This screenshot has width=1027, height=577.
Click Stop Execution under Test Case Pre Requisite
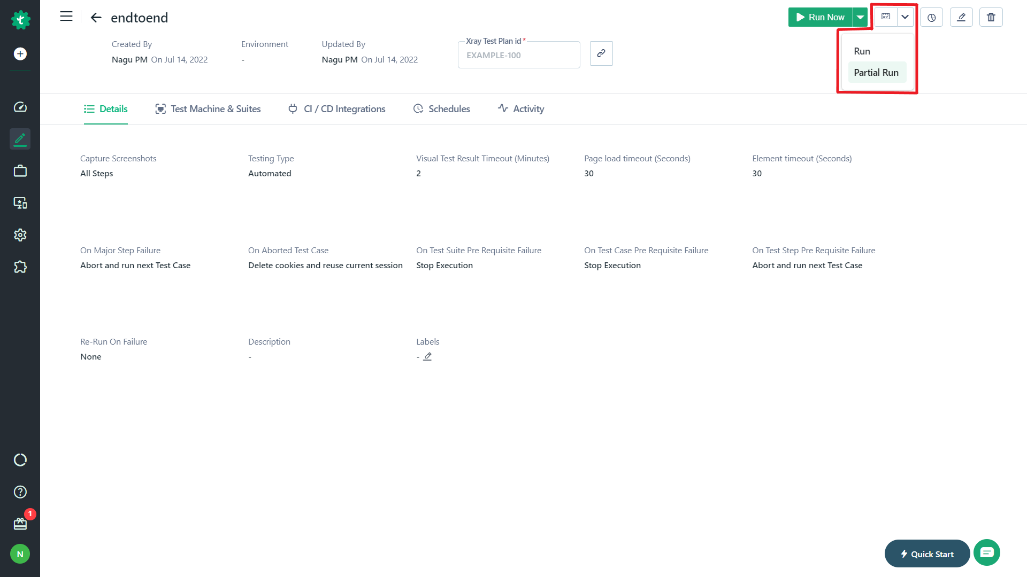612,266
